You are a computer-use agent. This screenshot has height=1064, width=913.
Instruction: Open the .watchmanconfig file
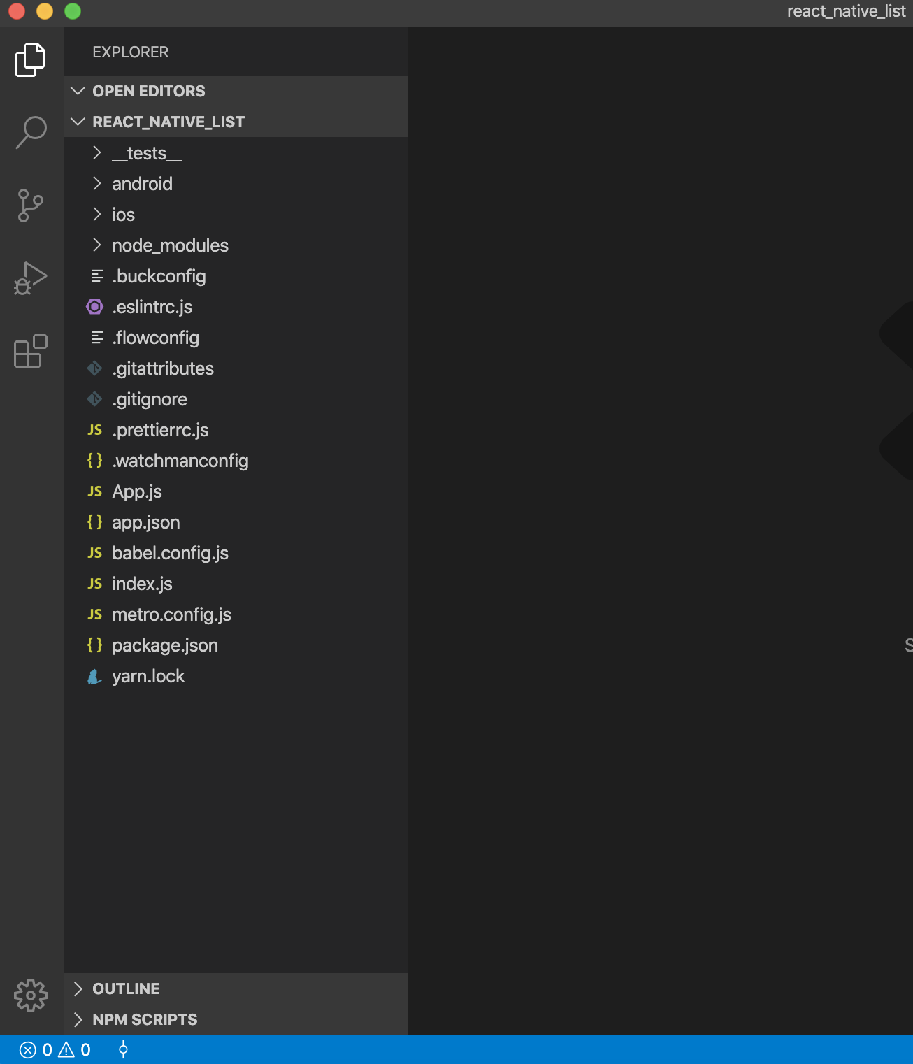pyautogui.click(x=236, y=460)
